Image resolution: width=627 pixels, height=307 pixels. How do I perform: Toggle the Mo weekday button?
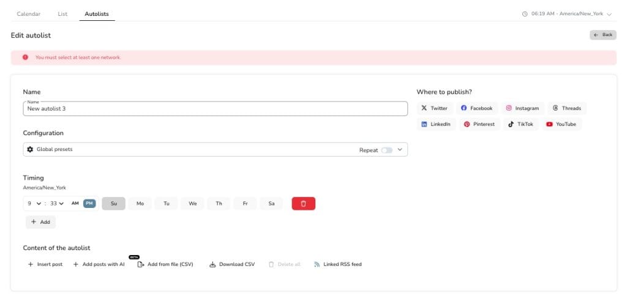coord(140,204)
